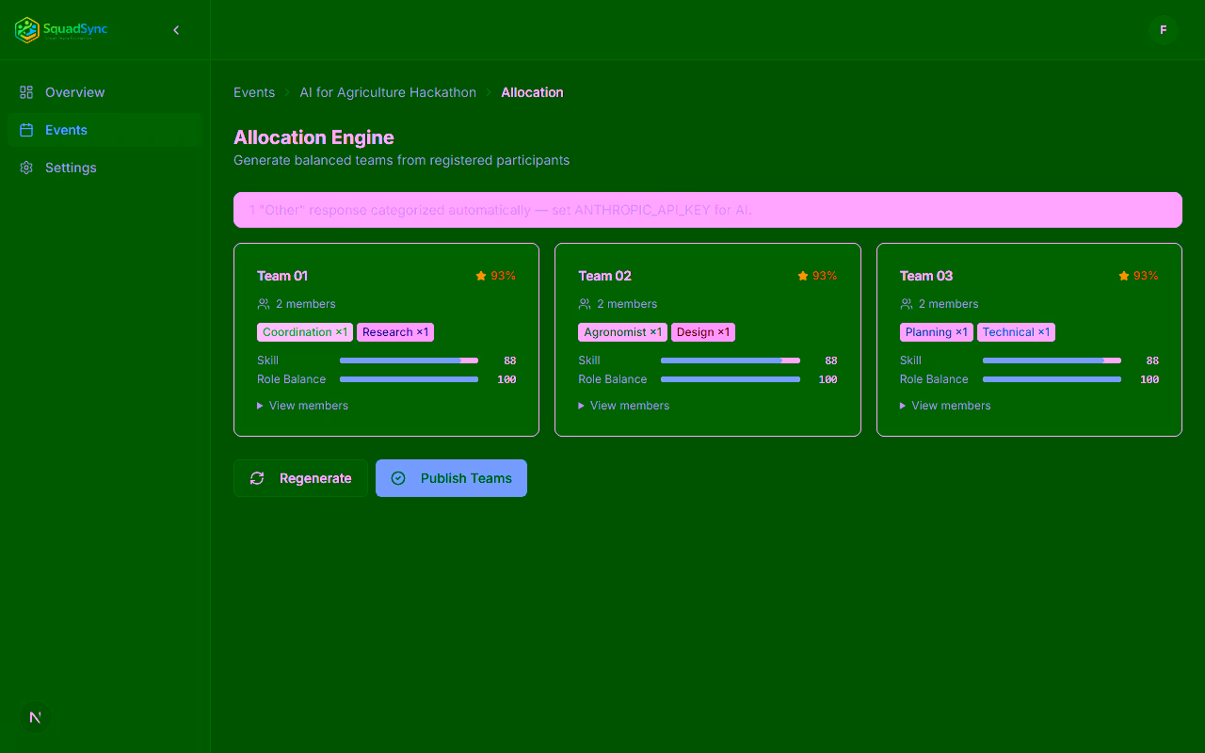Click the Team 03 Role Balance bar

[x=1052, y=379]
